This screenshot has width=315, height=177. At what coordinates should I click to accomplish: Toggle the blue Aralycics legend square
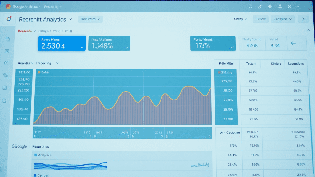coord(36,155)
